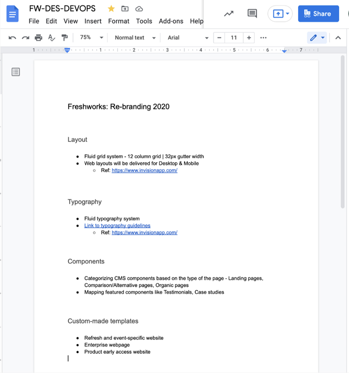349x373 pixels.
Task: Increase font size with plus button
Action: tap(249, 37)
